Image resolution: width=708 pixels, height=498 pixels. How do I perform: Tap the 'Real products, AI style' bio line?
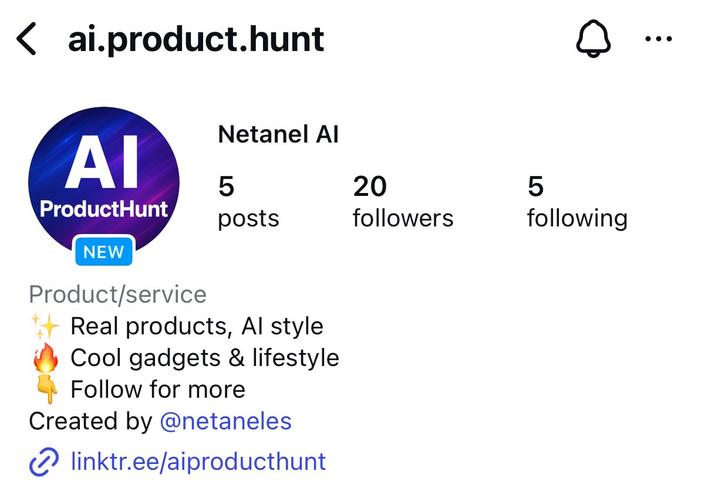point(197,327)
